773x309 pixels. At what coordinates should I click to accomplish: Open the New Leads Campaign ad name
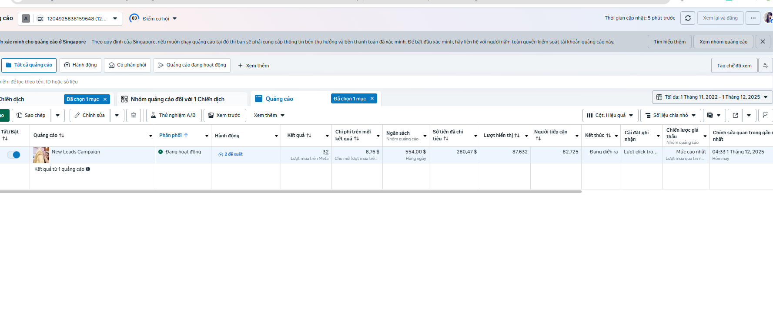[76, 152]
